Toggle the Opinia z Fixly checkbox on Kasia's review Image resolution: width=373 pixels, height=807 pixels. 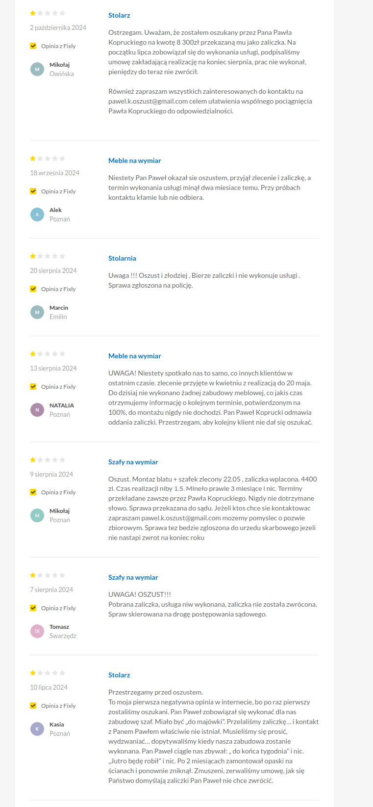[x=33, y=706]
